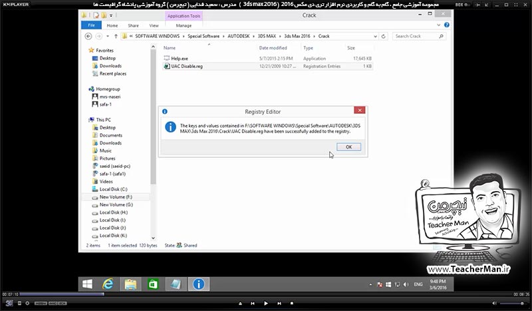Click the pin always-on-top icon in KMPlayer
The image size is (532, 311).
[x=478, y=5]
